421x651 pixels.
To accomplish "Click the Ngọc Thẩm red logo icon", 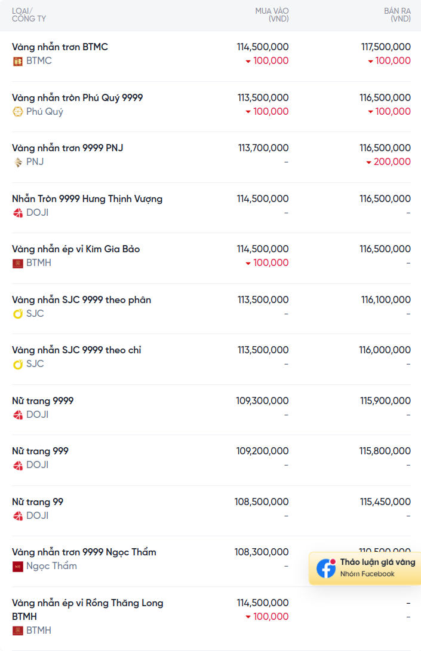I will [17, 566].
